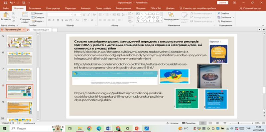Toggle left text alignment
The image size is (266, 132).
coord(100,20)
